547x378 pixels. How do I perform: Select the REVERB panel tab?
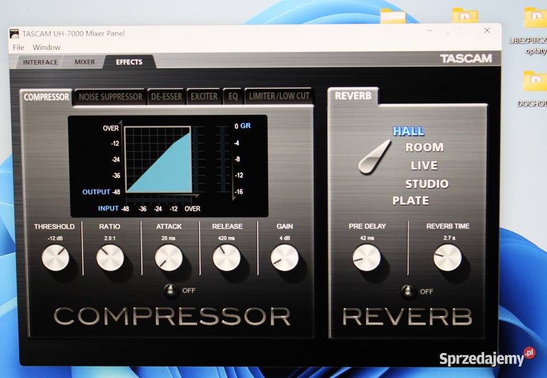pos(353,96)
